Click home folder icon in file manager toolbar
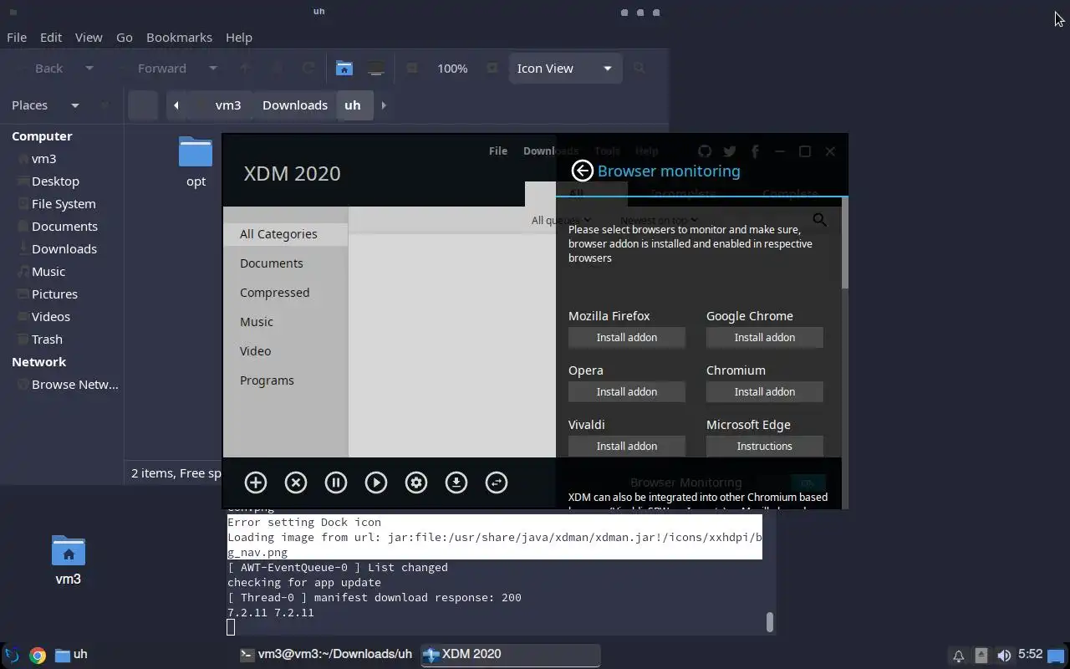1070x669 pixels. click(344, 69)
